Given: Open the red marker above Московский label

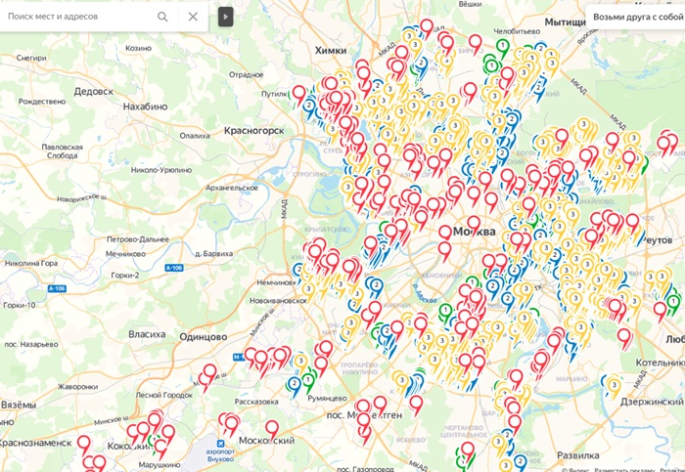Looking at the screenshot, I should 271,427.
